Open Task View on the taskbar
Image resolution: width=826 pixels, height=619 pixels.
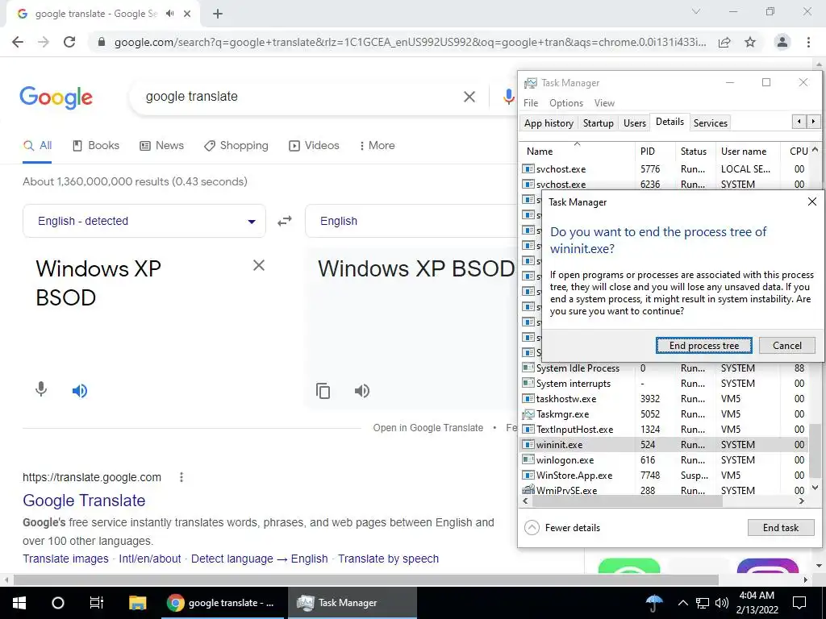pyautogui.click(x=97, y=603)
